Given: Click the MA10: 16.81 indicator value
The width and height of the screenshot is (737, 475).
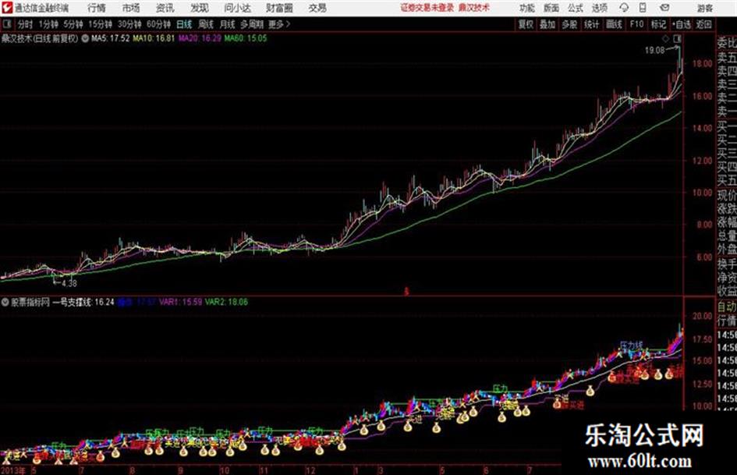Looking at the screenshot, I should point(154,38).
